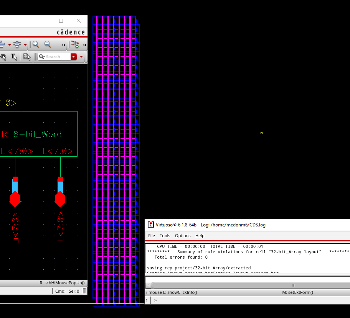
Task: Click the add instance icon with green plus
Action: click(74, 44)
